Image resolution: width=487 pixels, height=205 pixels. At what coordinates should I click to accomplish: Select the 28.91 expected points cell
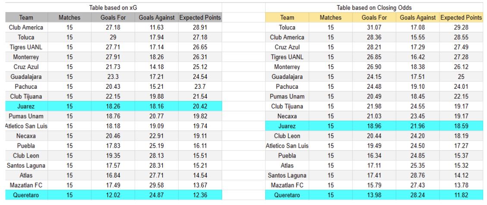[200, 27]
